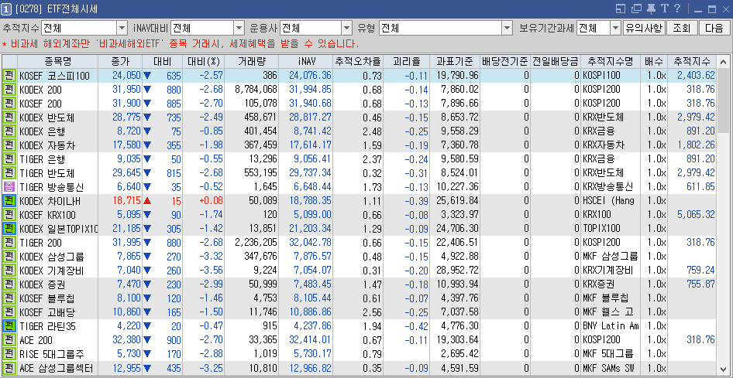The width and height of the screenshot is (733, 378).
Task: Click the 편 icon beside KODEX 증권
Action: tap(9, 284)
